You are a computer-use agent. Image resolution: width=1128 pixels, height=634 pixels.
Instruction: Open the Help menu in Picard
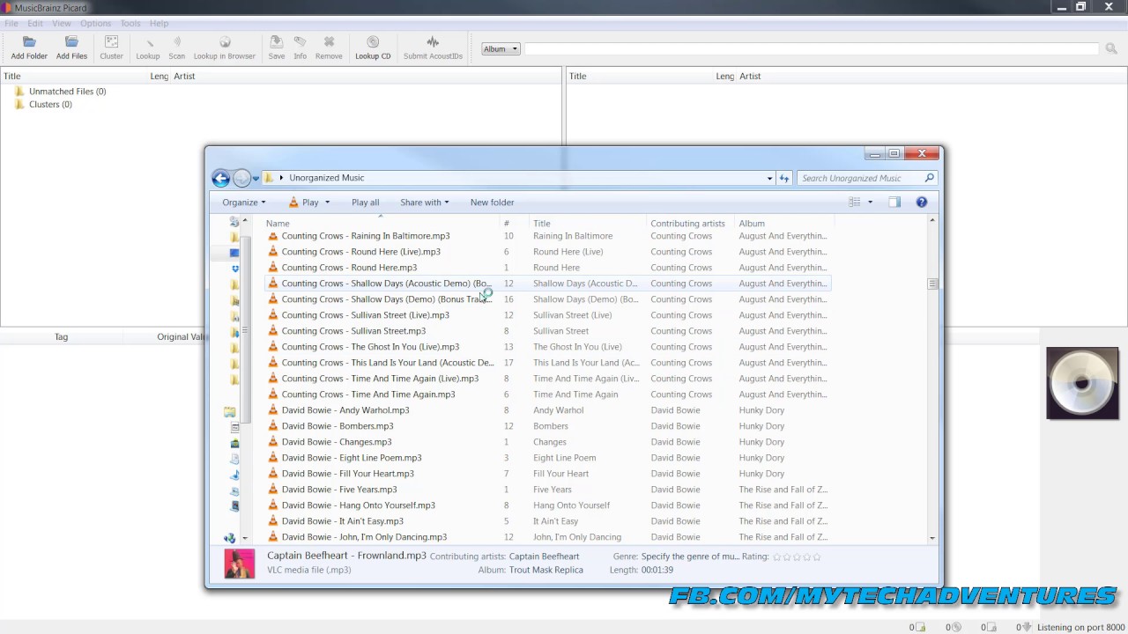(x=159, y=23)
